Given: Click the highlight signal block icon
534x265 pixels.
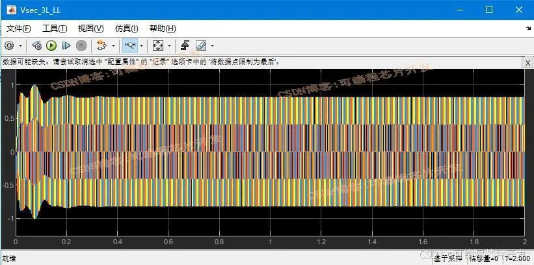Looking at the screenshot, I should click(102, 45).
